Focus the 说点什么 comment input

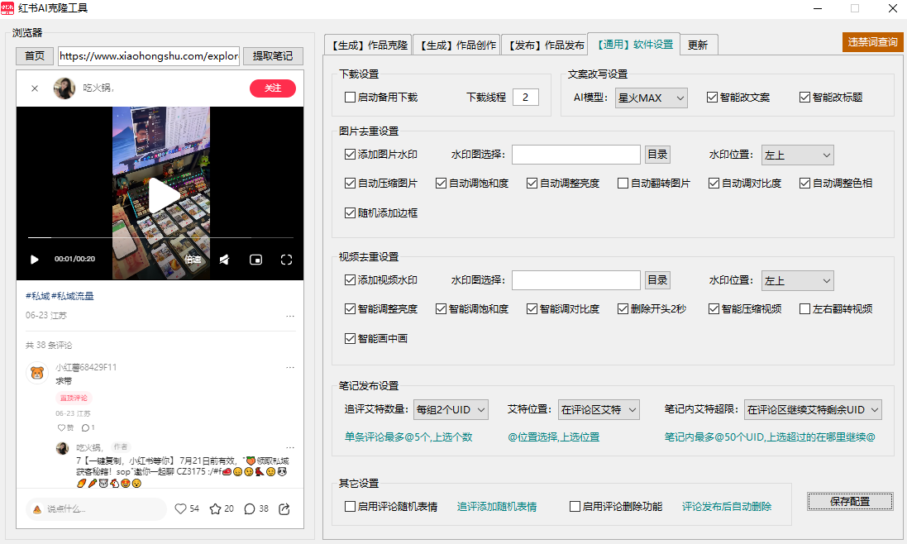pos(96,508)
